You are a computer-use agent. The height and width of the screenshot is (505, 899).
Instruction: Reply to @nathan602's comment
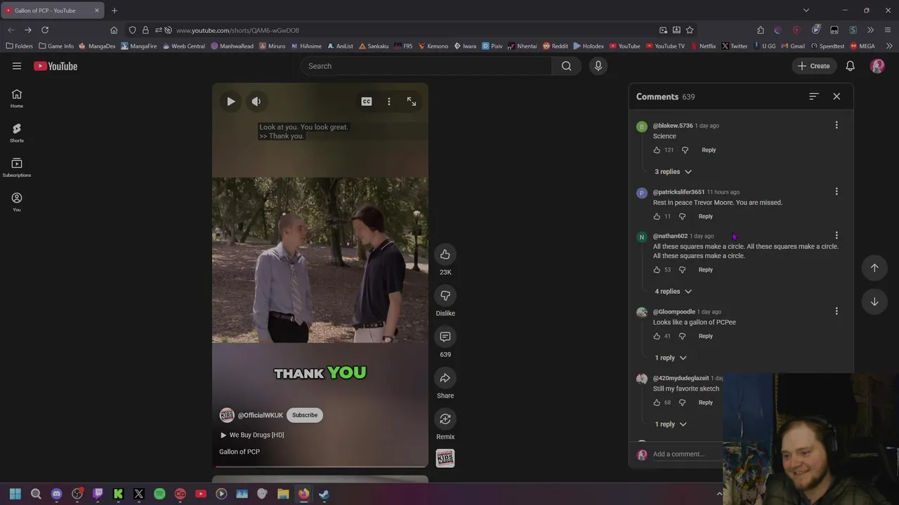pos(705,270)
